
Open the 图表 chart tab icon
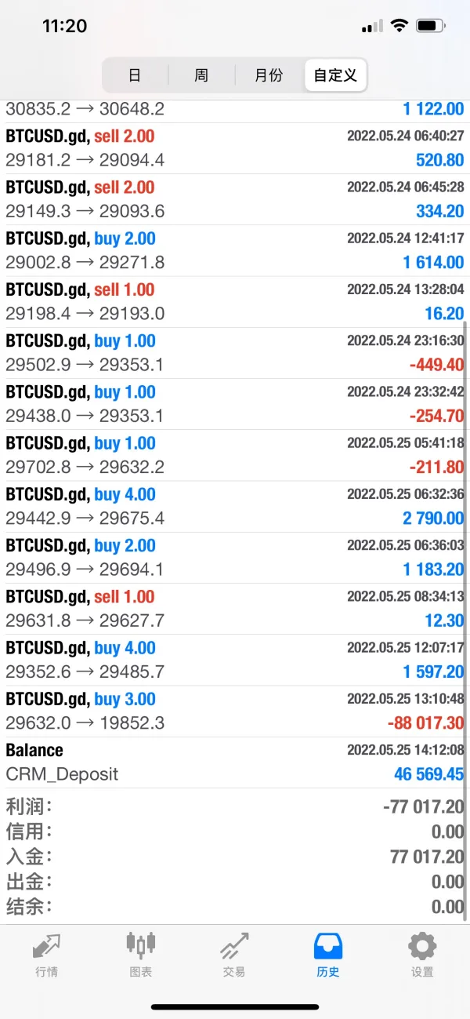click(141, 948)
